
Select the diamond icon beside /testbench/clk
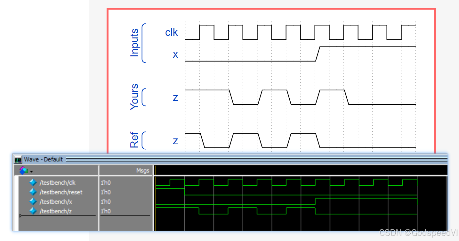coord(33,183)
